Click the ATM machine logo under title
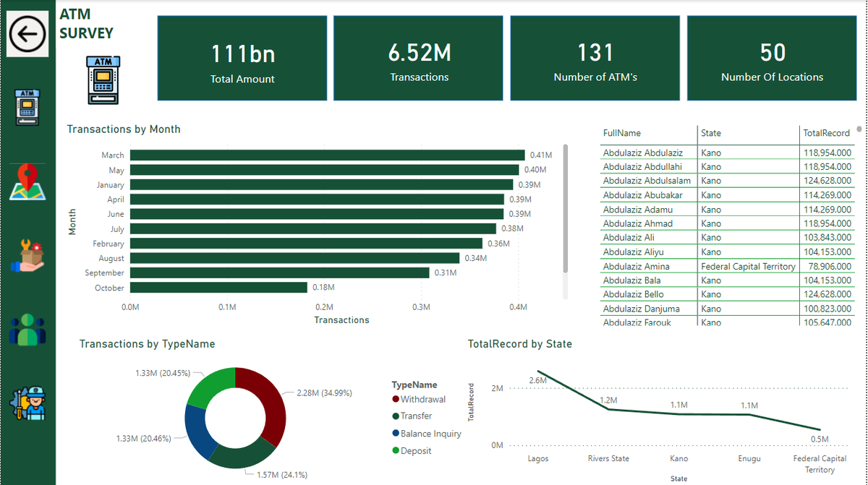Viewport: 868px width, 485px height. pos(103,80)
